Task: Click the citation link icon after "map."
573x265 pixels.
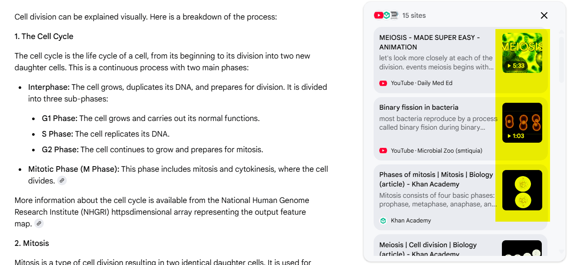Action: 39,223
